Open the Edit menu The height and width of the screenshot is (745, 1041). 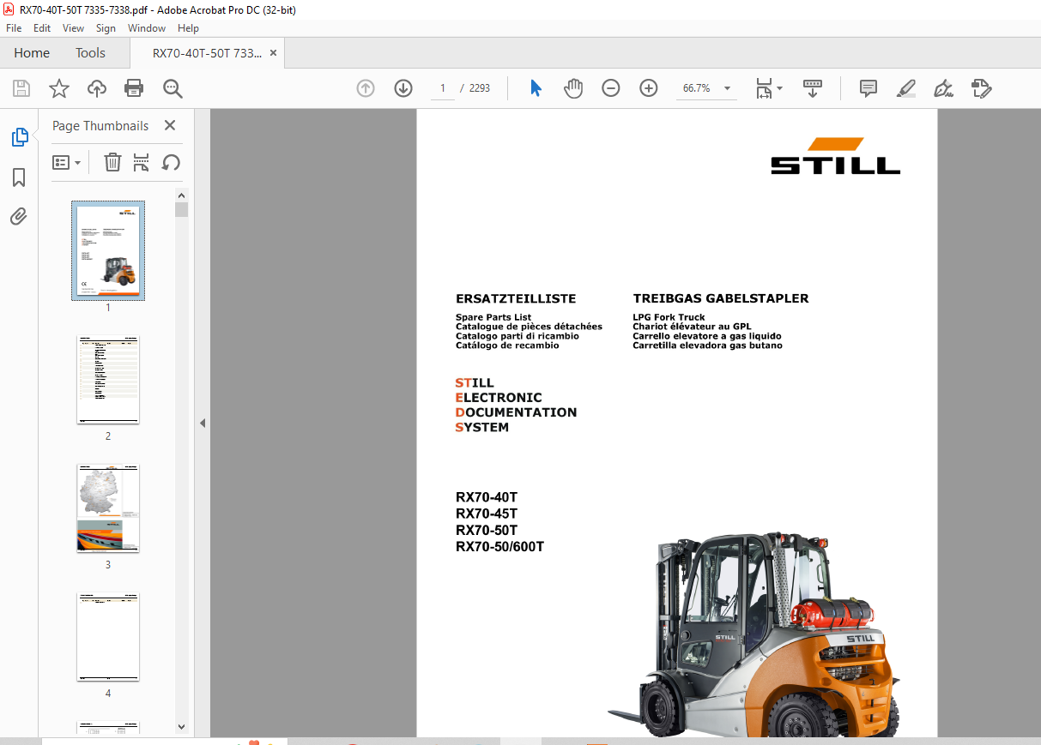tap(42, 28)
